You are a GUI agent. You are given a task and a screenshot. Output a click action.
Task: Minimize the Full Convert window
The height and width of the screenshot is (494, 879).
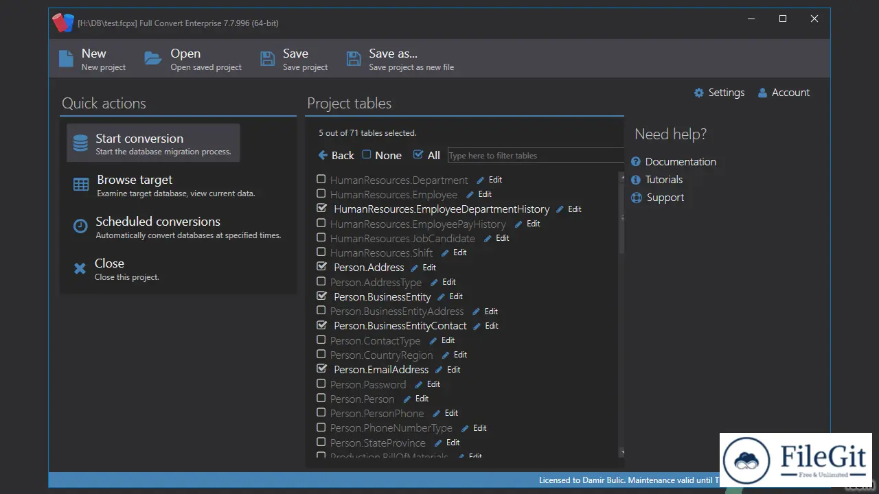pyautogui.click(x=751, y=19)
